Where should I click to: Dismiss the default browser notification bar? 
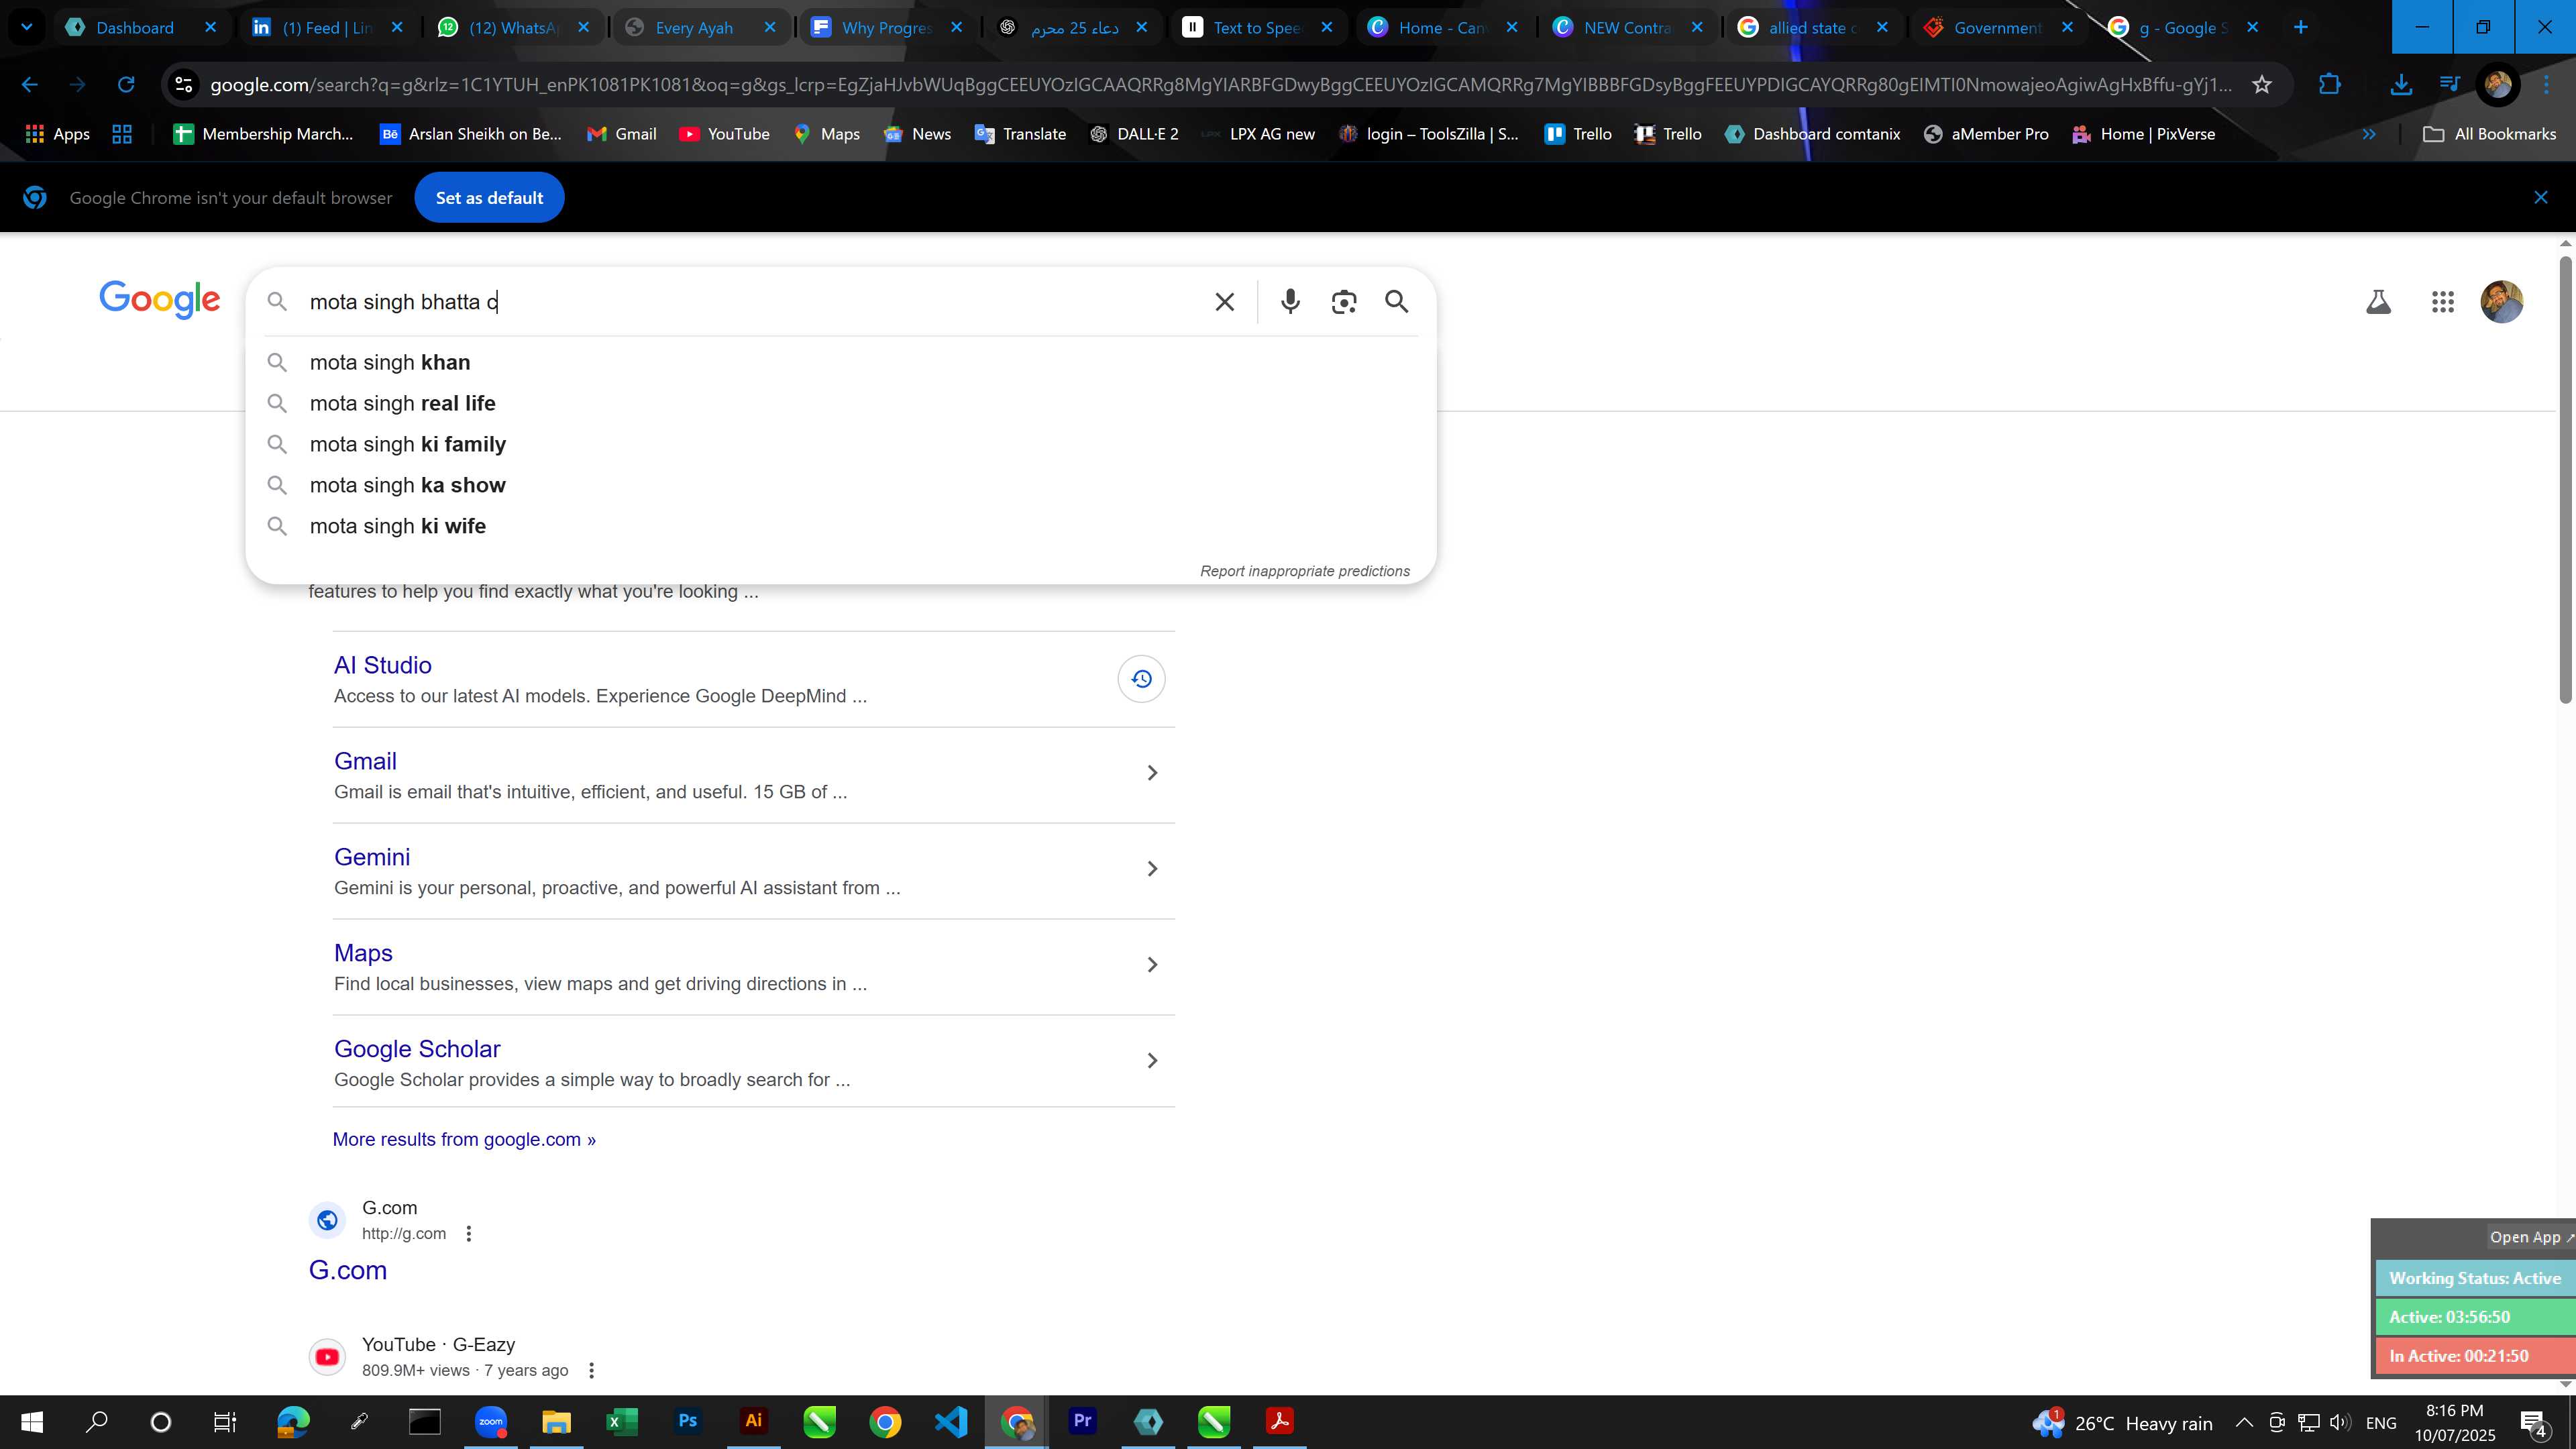(2541, 198)
